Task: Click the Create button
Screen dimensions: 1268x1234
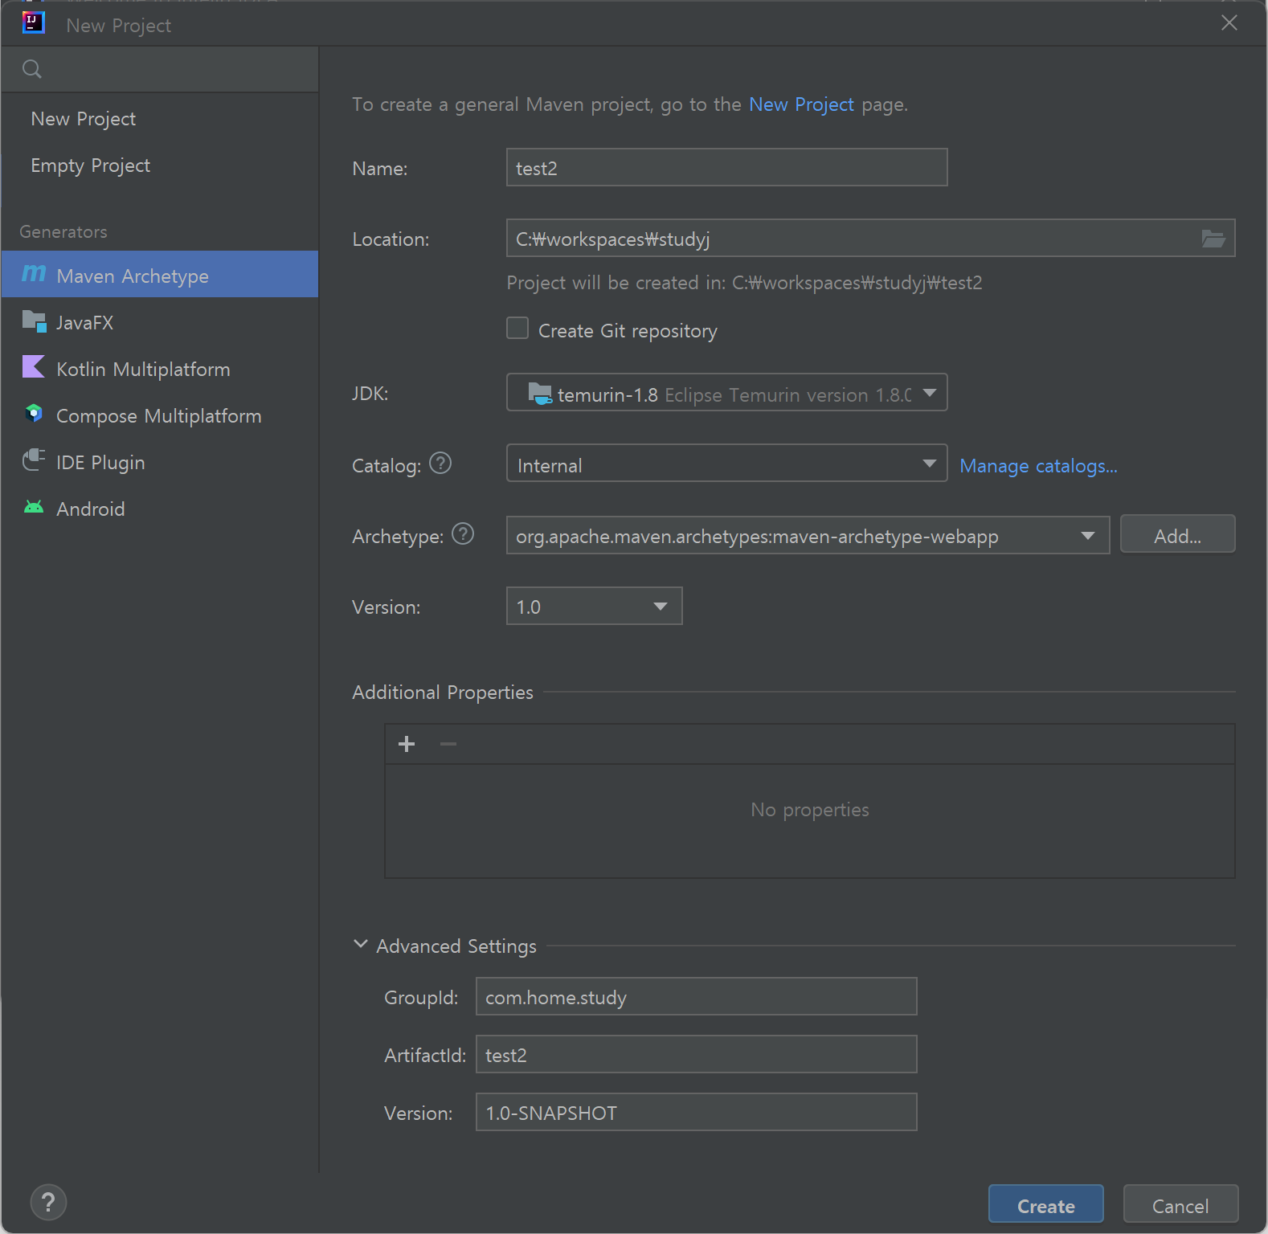Action: click(1045, 1204)
